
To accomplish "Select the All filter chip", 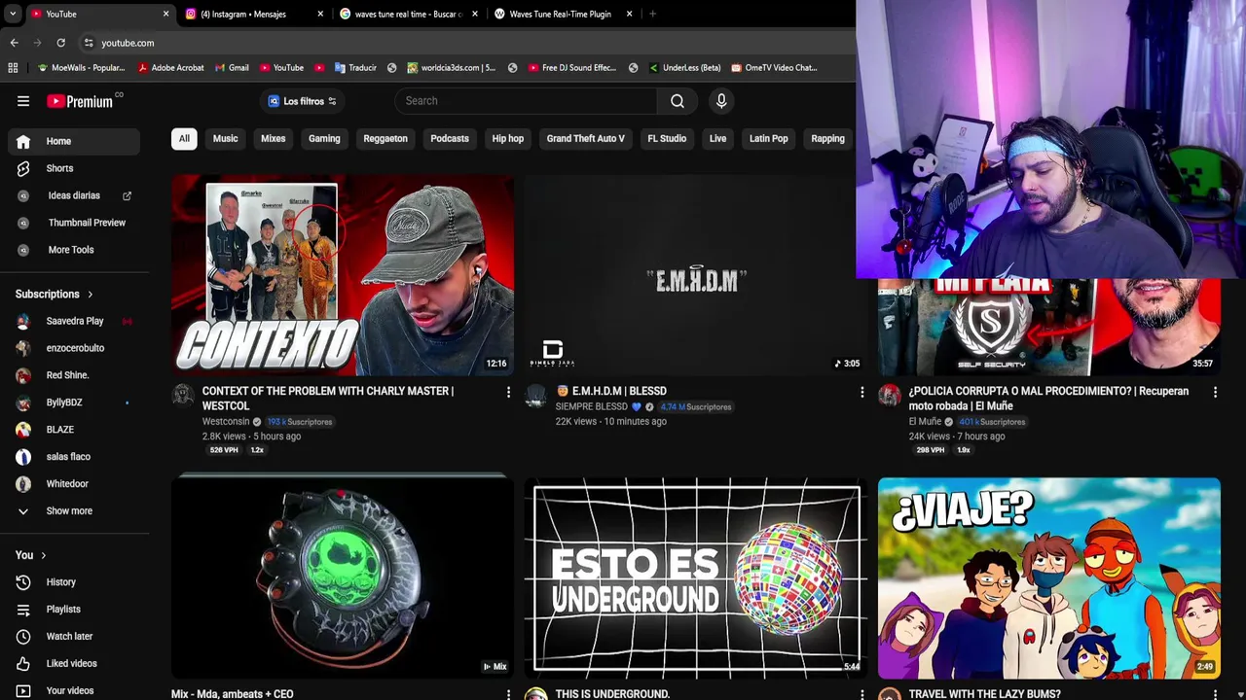I will 184,138.
